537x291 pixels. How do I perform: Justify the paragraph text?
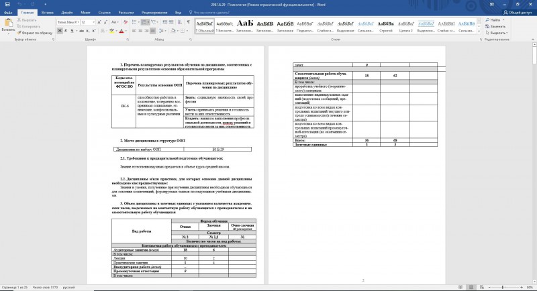pos(153,31)
